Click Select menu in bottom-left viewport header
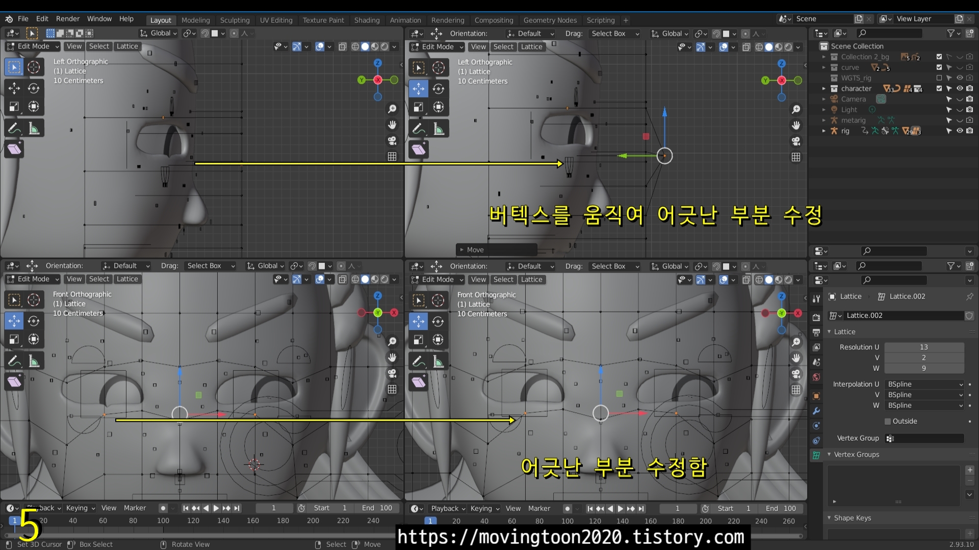 click(99, 279)
